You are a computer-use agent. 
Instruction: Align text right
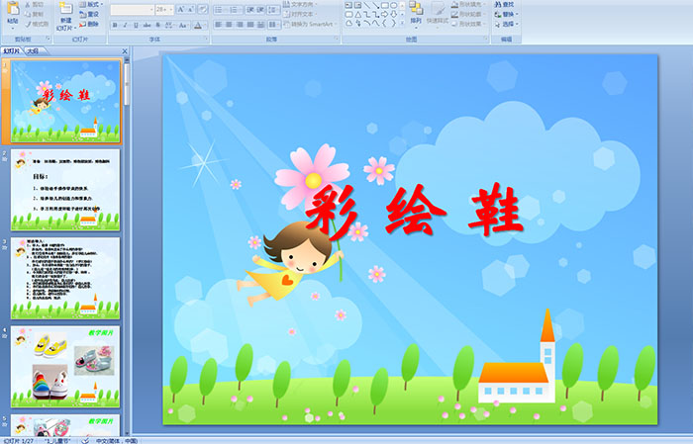pos(240,25)
